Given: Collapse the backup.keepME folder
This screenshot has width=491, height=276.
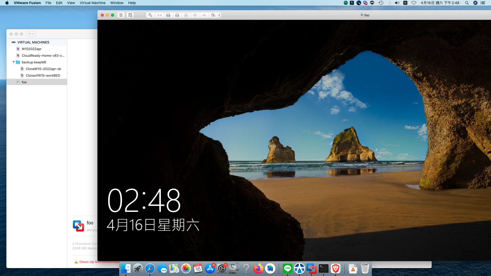Looking at the screenshot, I should [x=14, y=62].
